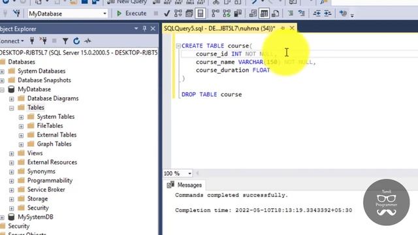Close the SQLQuery5.sql tab
This screenshot has height=235, width=418.
click(292, 28)
